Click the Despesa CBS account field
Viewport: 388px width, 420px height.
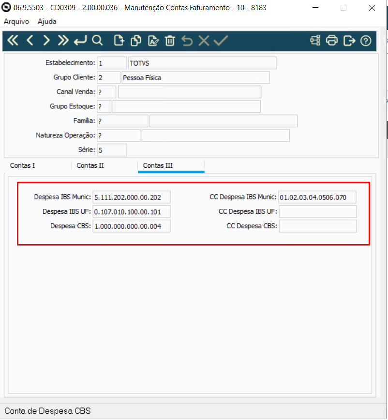[x=132, y=226]
